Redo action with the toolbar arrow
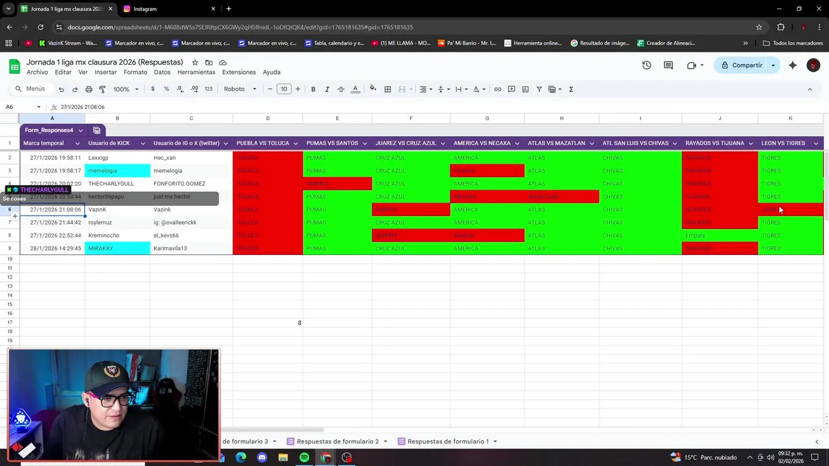 click(74, 89)
